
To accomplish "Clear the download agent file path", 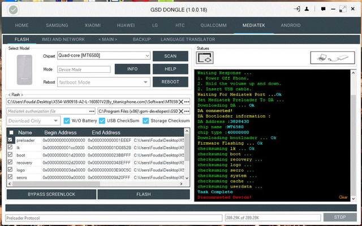I will [181, 111].
